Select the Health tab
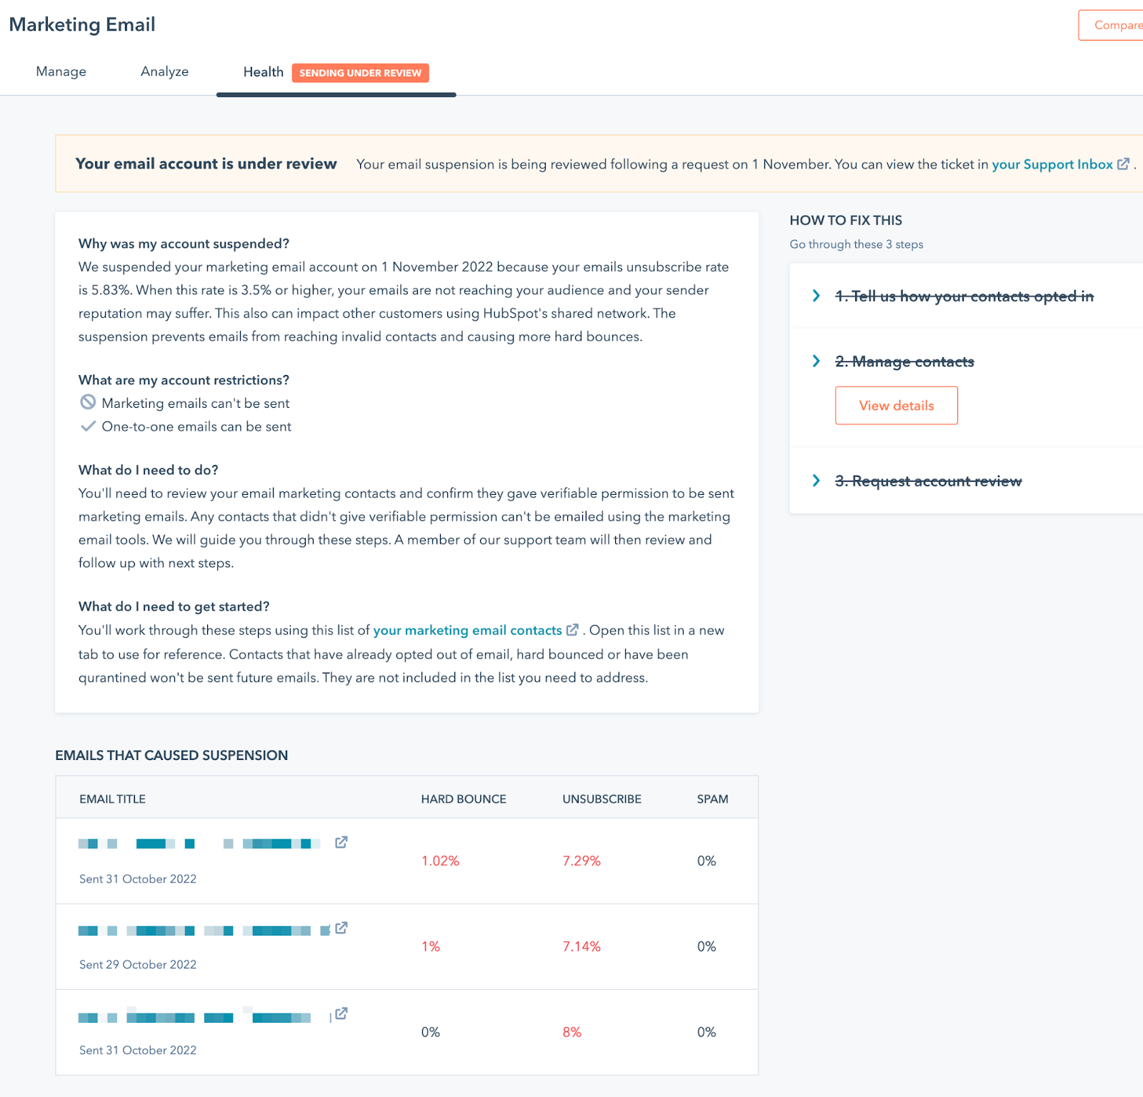This screenshot has width=1143, height=1097. pyautogui.click(x=263, y=71)
